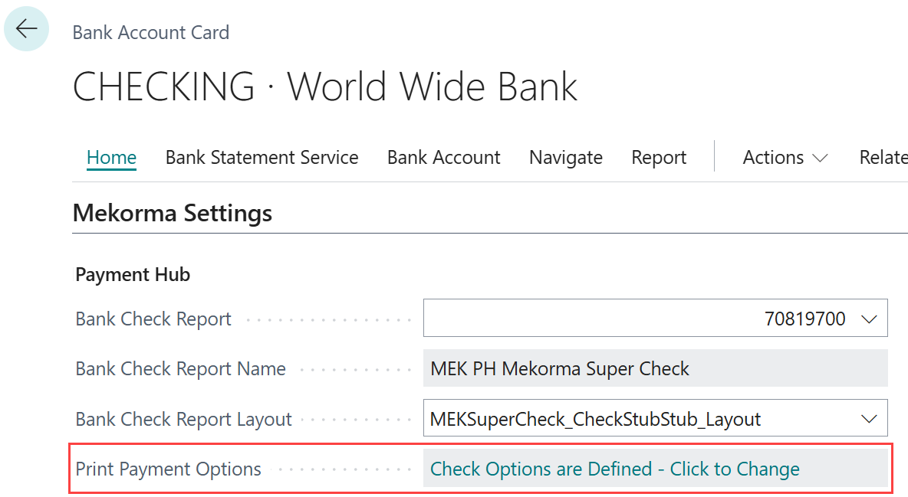Select the Bank Account tab
This screenshot has height=497, width=908.
444,157
